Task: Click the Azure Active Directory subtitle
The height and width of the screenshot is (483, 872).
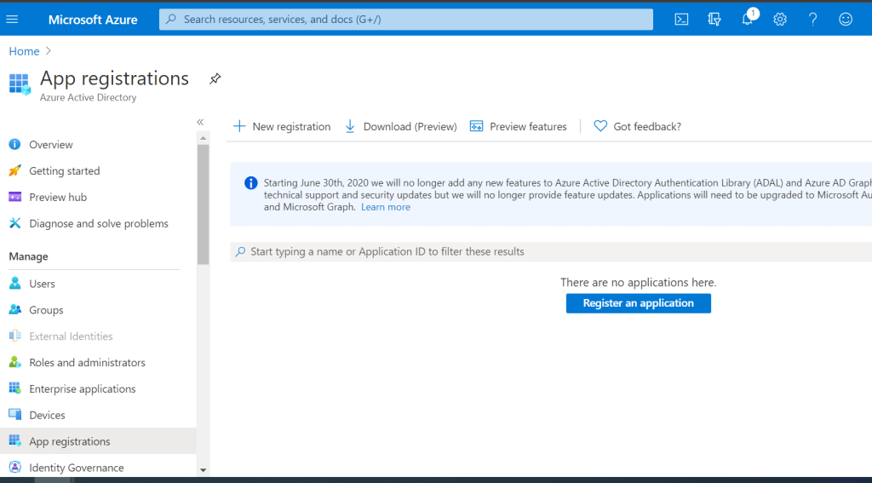Action: click(x=88, y=97)
